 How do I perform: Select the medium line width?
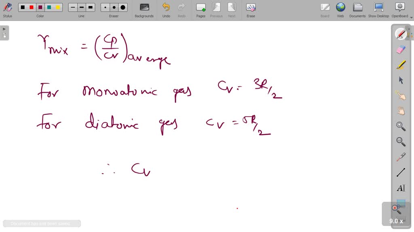click(x=81, y=7)
